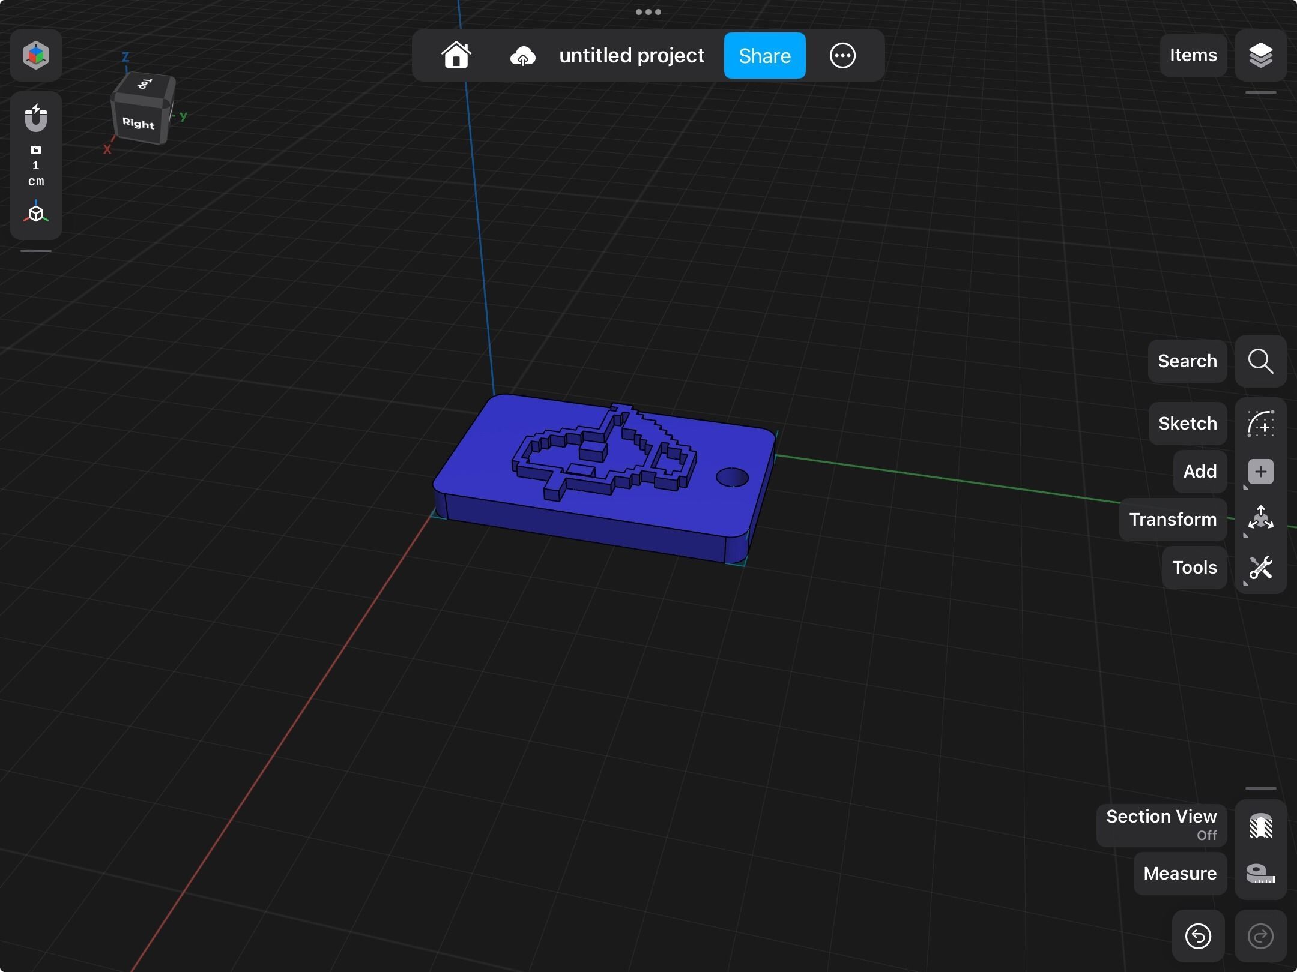Viewport: 1297px width, 972px height.
Task: Click the Redo arrow button
Action: coord(1260,936)
